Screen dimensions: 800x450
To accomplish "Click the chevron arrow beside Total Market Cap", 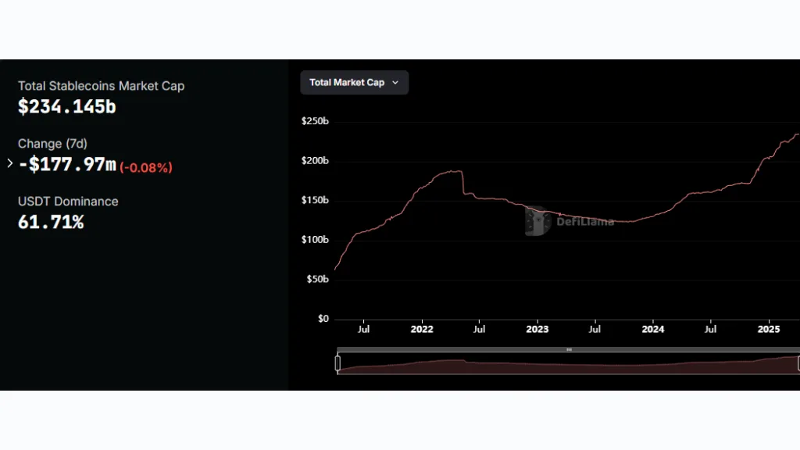I will click(395, 82).
